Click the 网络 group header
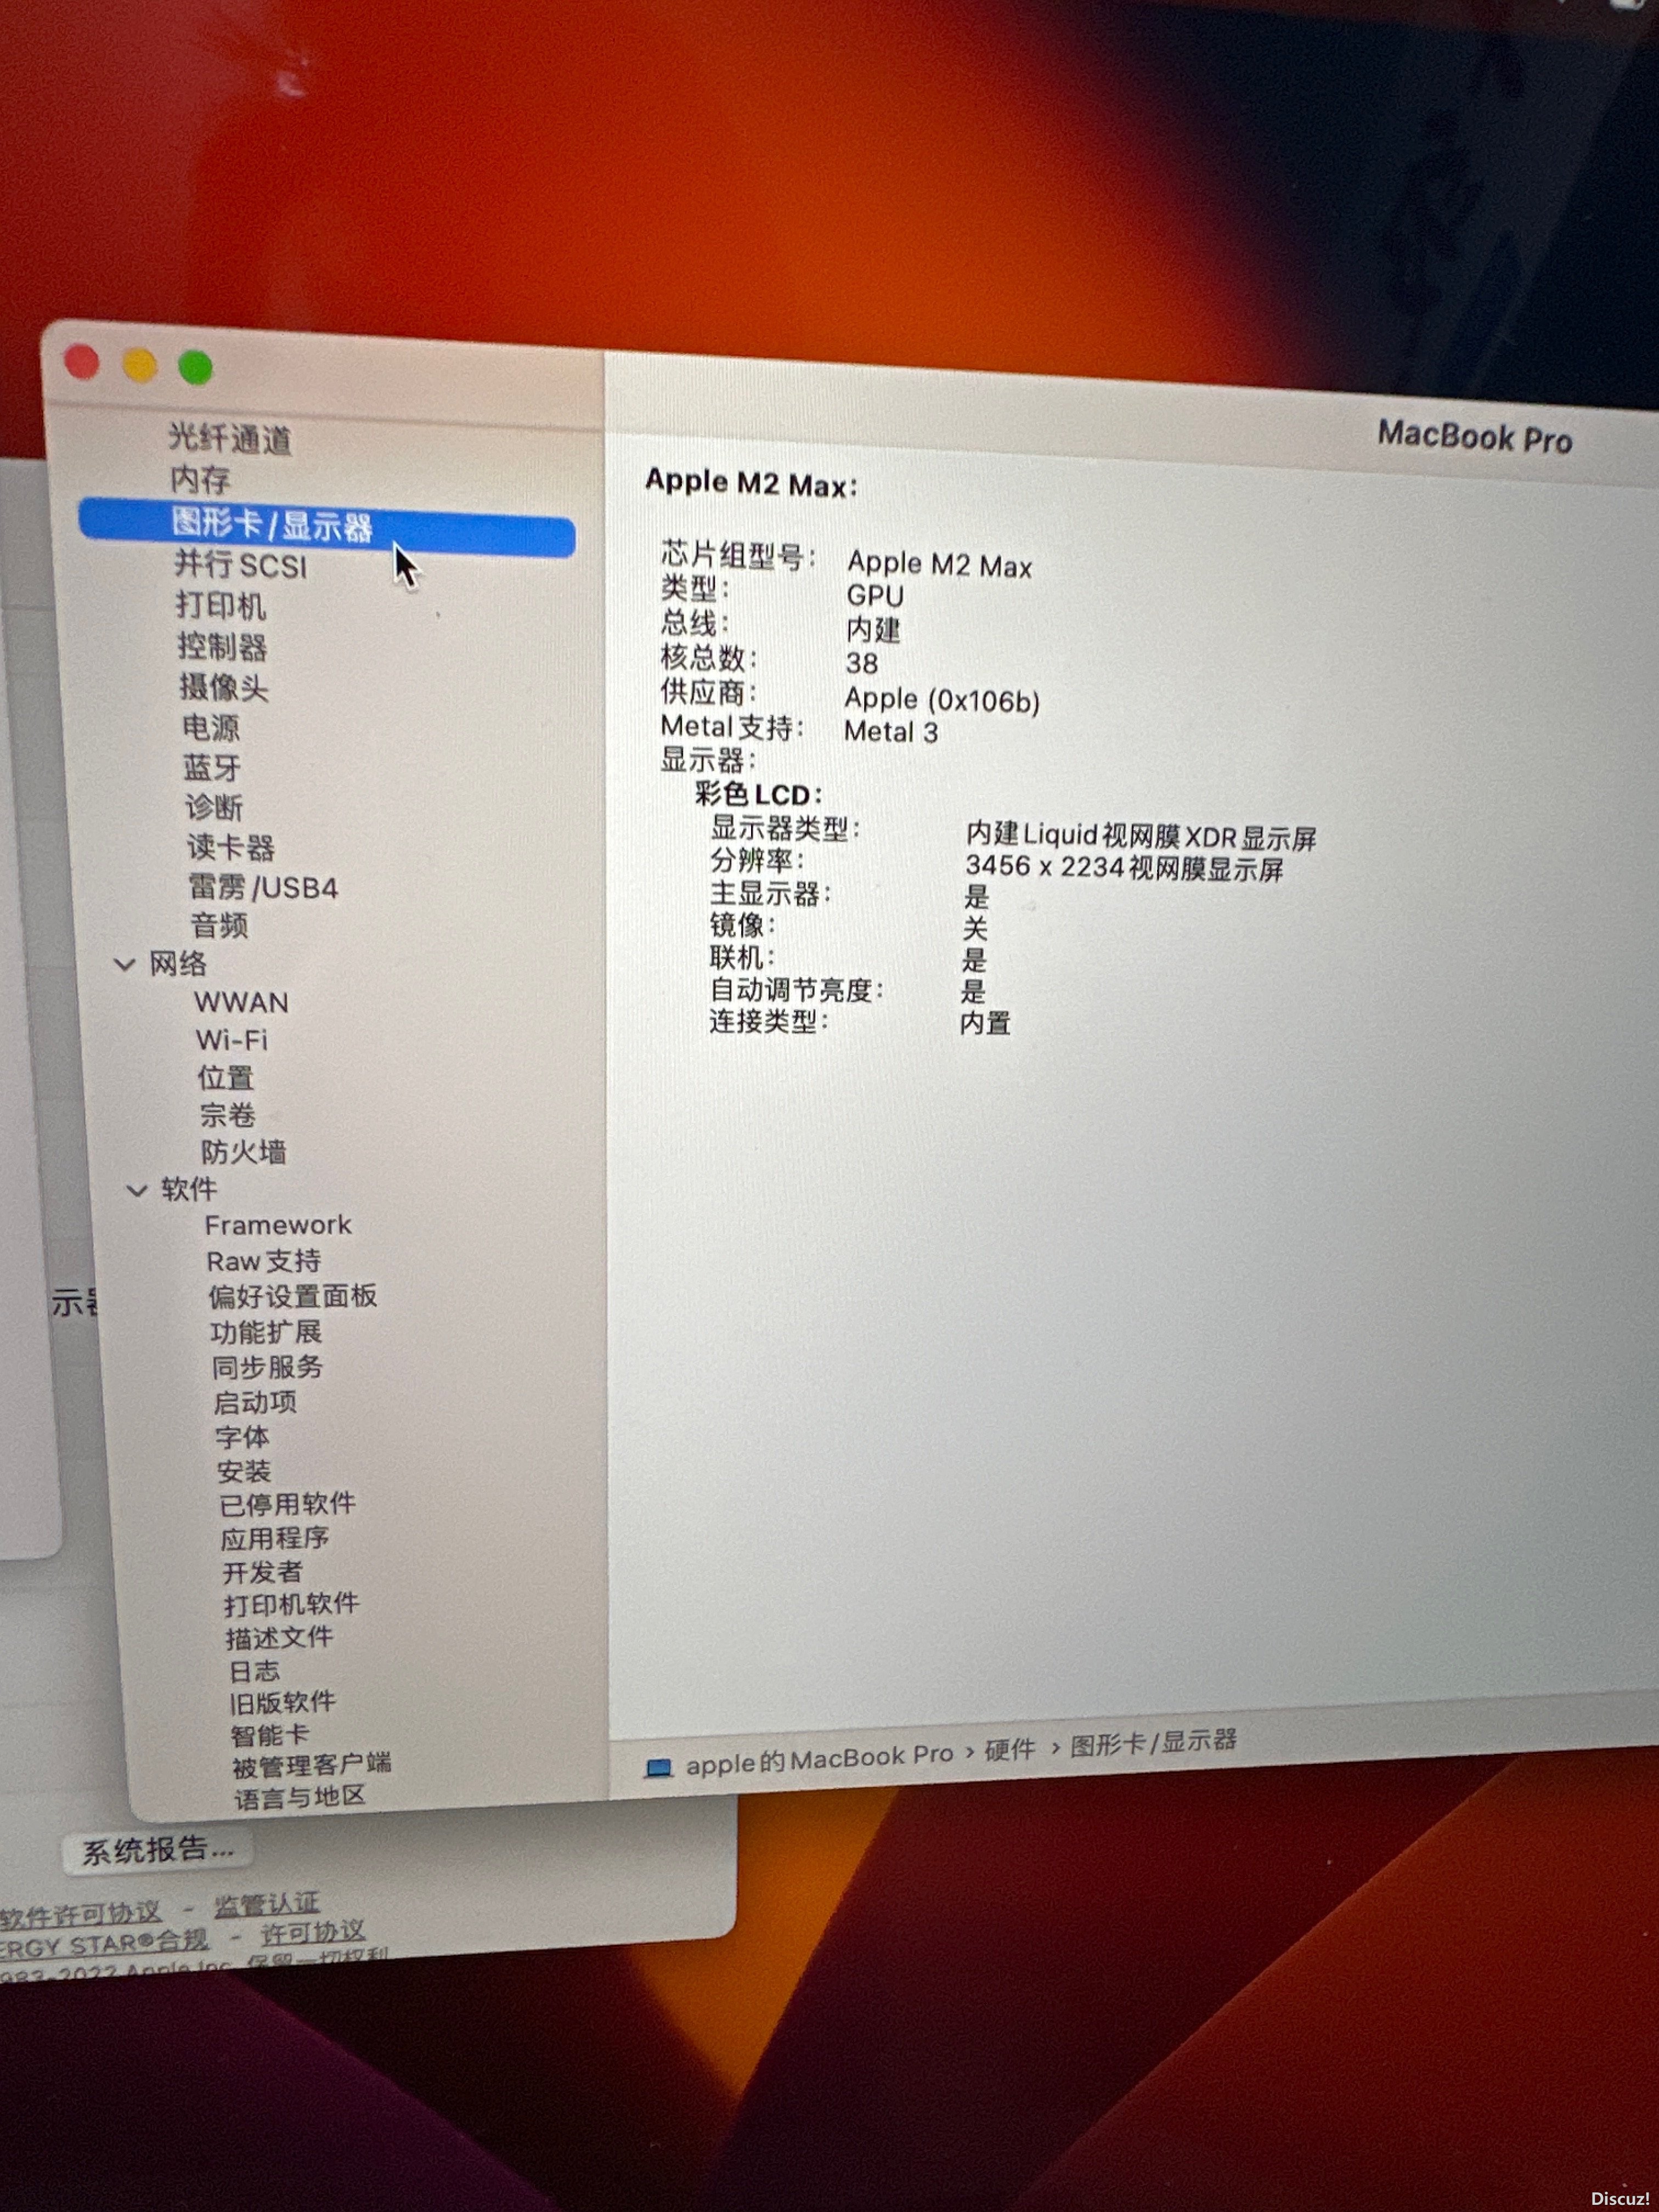This screenshot has height=2212, width=1659. [x=178, y=964]
